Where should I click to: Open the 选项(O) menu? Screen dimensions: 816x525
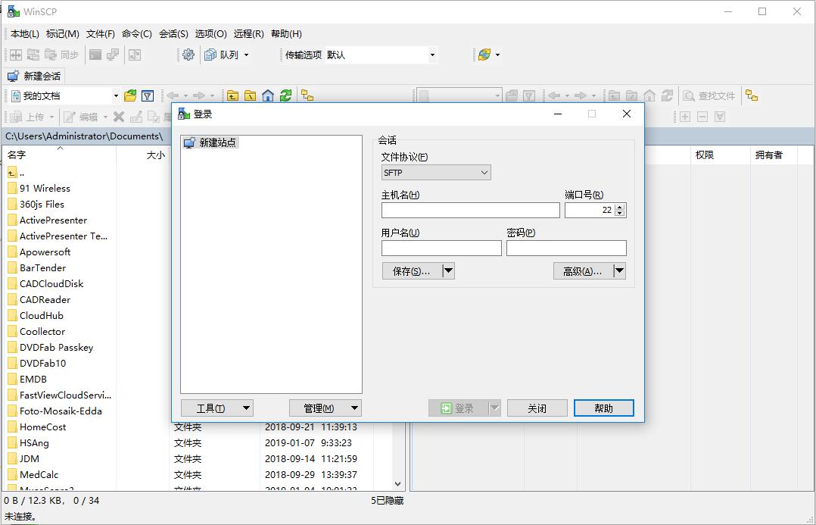tap(210, 34)
